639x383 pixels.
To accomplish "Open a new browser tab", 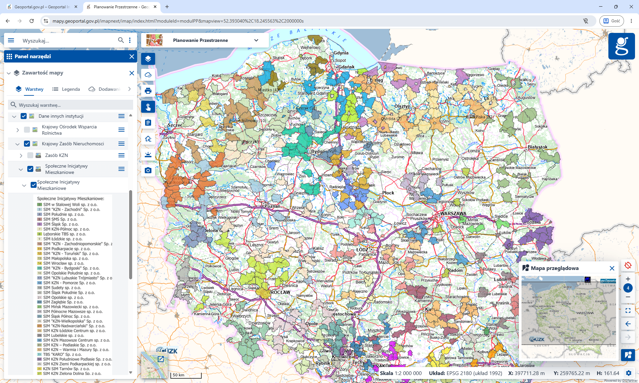I will coord(167,7).
